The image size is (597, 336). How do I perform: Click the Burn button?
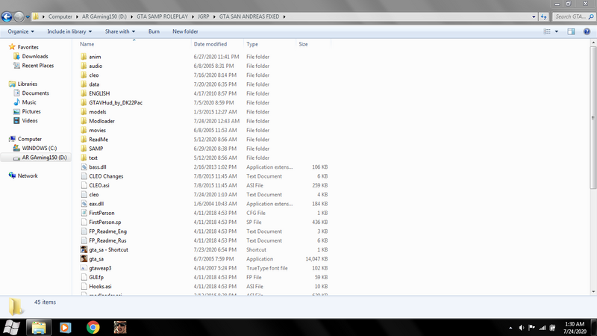154,31
